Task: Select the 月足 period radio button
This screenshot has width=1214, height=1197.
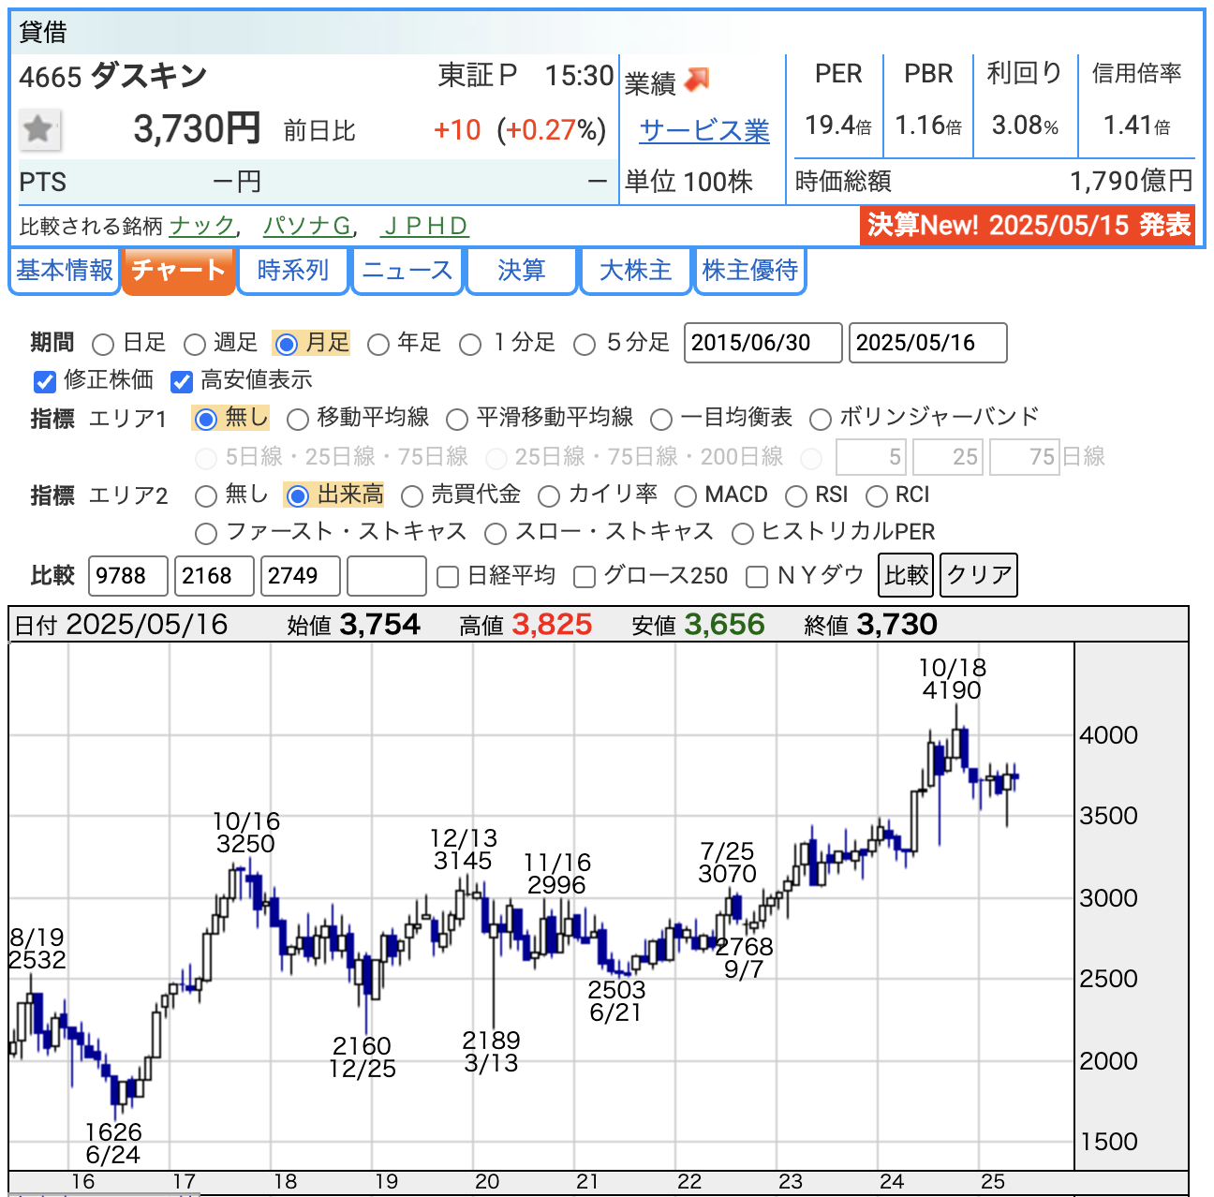Action: 287,345
